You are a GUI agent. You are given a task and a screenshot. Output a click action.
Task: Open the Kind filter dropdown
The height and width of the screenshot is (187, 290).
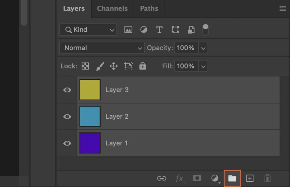coord(88,29)
